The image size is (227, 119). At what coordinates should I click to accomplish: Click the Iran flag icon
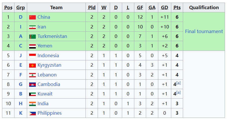coord(32,27)
